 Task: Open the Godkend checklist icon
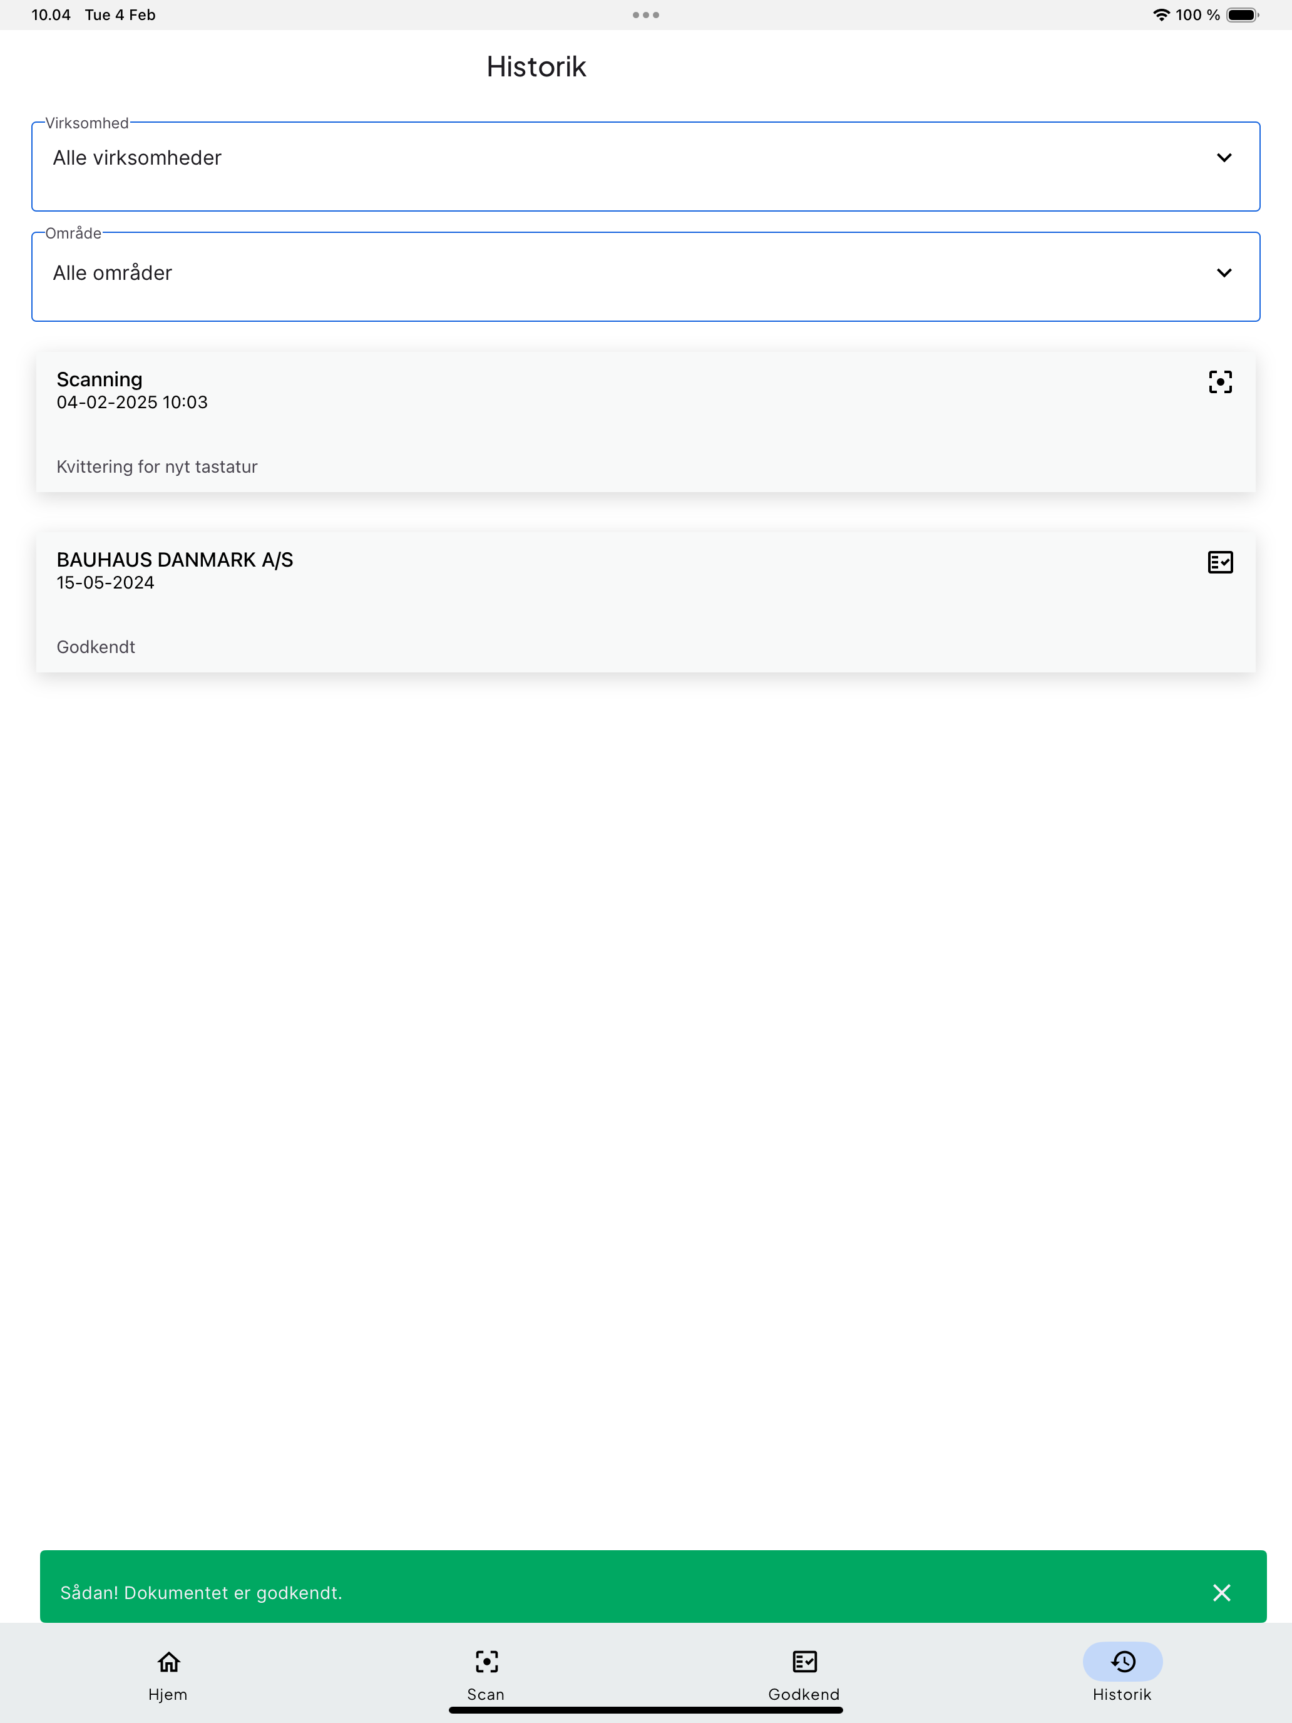(x=804, y=1662)
